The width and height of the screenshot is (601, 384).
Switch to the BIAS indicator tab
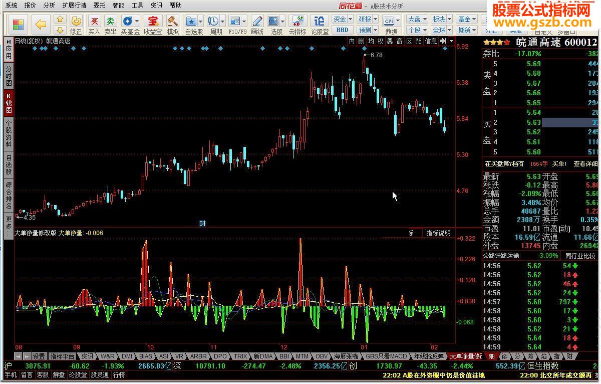click(145, 356)
